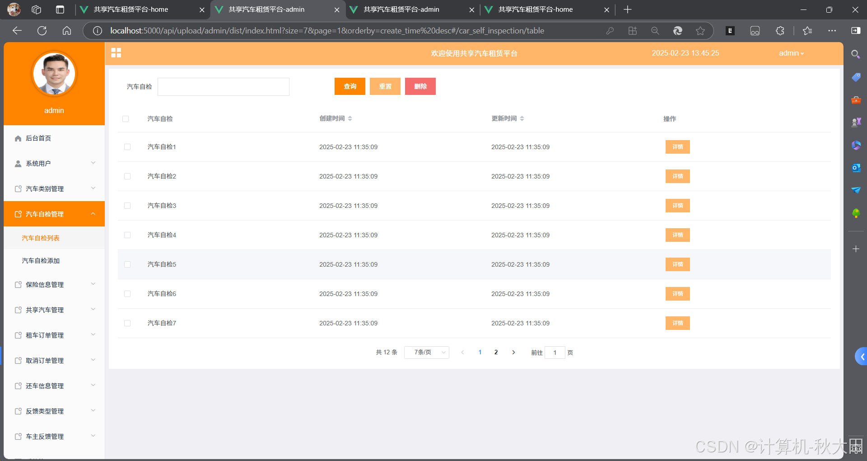The height and width of the screenshot is (461, 867).
Task: Open sidebar shopping tag icon
Action: [x=856, y=77]
